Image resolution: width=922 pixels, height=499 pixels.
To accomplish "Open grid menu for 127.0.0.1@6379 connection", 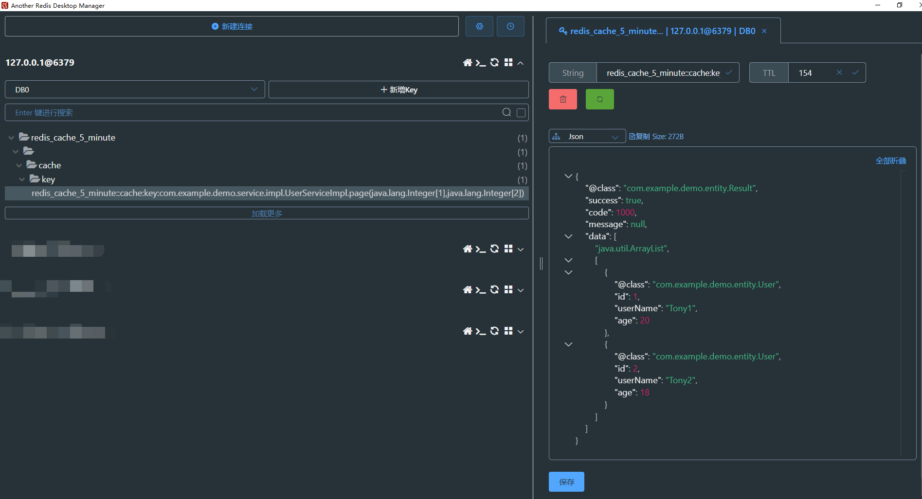I will pos(508,62).
